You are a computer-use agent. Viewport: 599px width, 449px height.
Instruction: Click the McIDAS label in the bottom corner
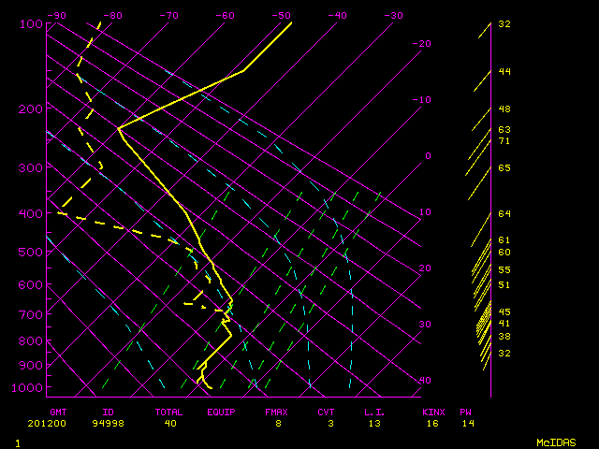pos(555,442)
